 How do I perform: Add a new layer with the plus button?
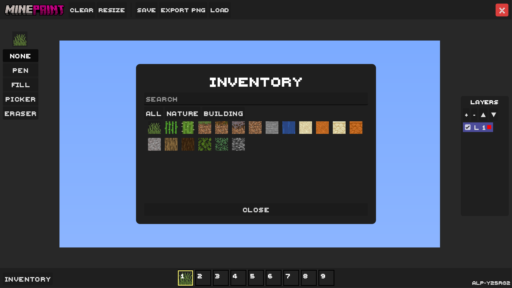point(466,115)
